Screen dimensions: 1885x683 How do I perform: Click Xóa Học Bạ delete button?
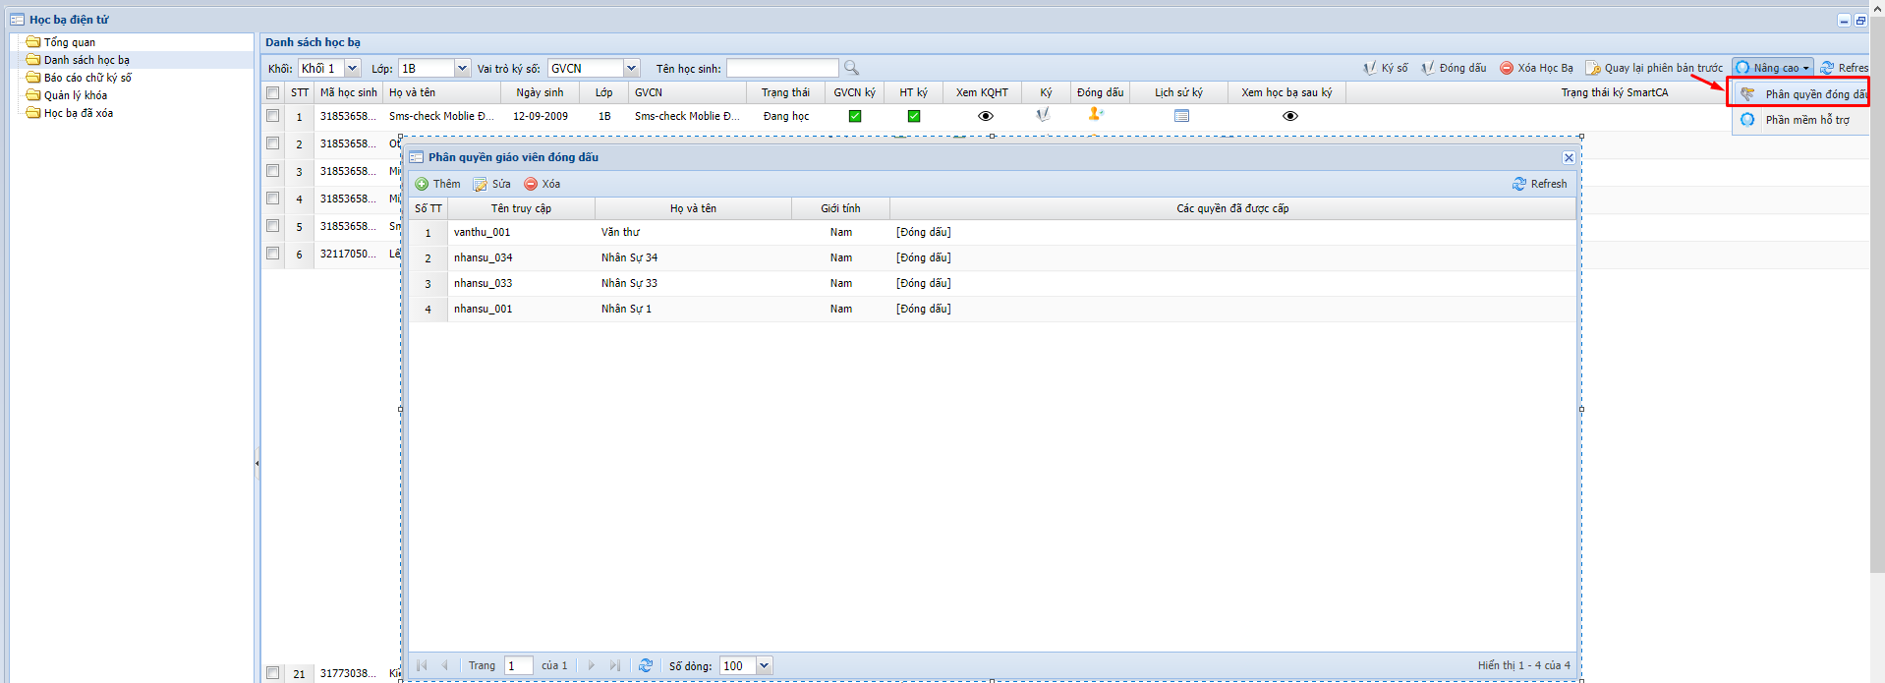[x=1536, y=68]
